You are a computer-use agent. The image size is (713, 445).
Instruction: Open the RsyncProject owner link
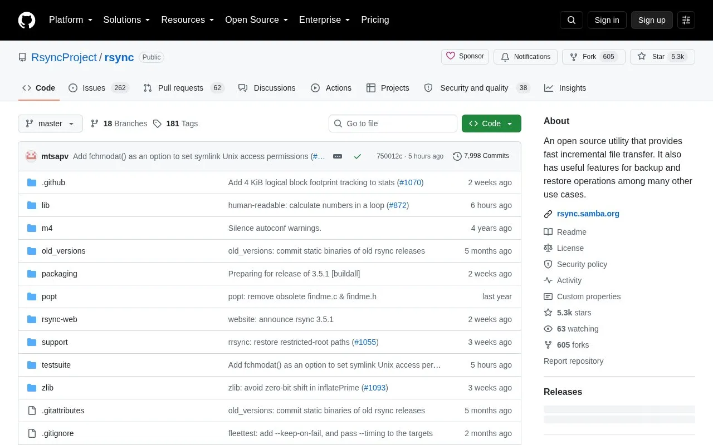64,57
